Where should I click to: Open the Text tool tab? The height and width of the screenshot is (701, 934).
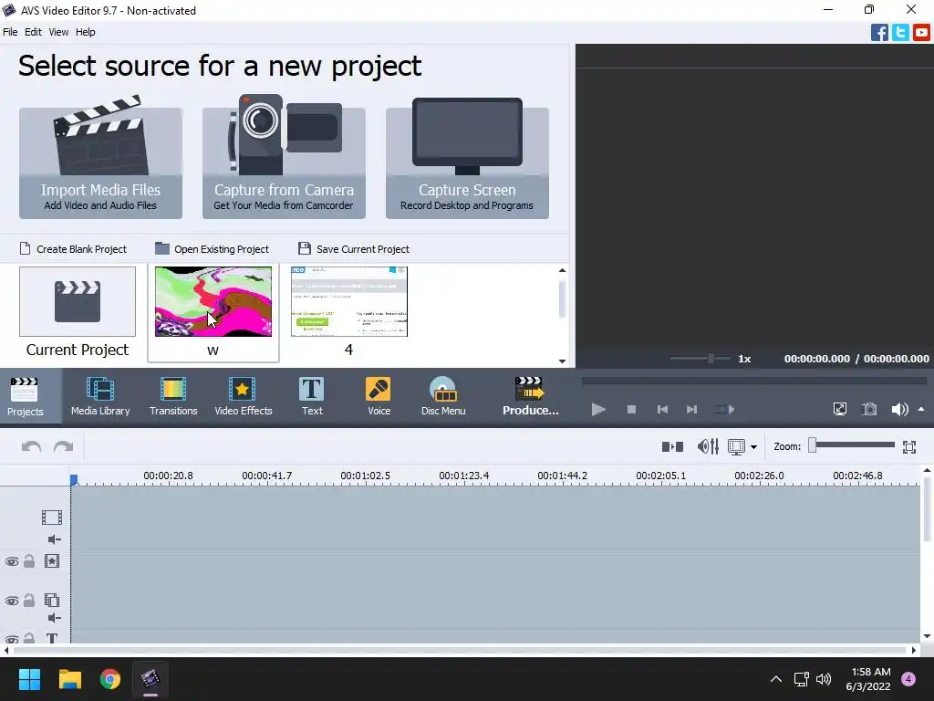(312, 396)
